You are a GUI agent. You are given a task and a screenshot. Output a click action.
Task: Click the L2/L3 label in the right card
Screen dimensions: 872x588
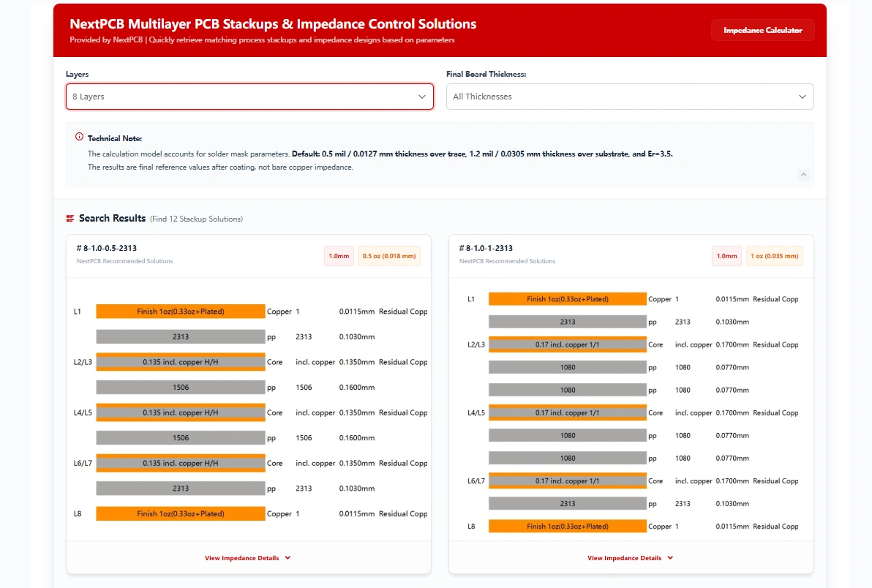pos(476,344)
